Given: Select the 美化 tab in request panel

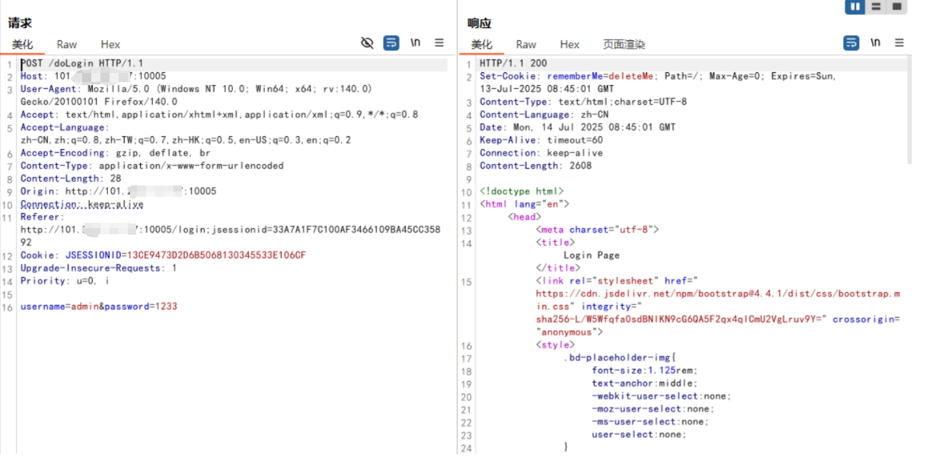Looking at the screenshot, I should (x=23, y=45).
